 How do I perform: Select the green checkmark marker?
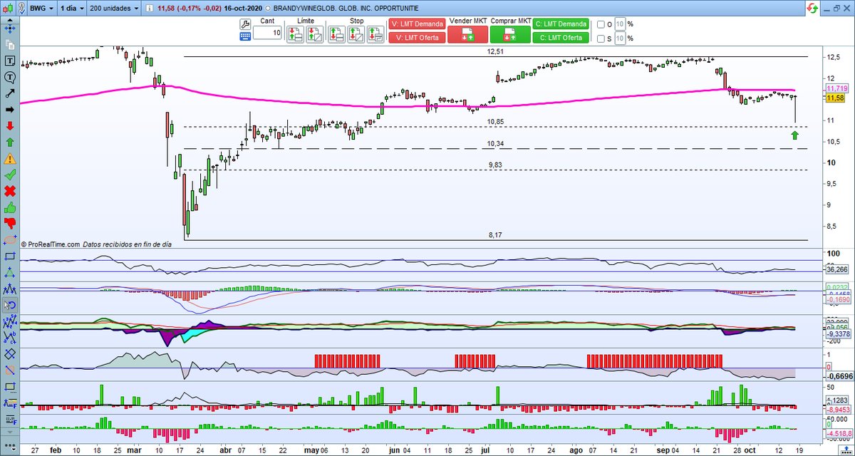click(x=10, y=175)
